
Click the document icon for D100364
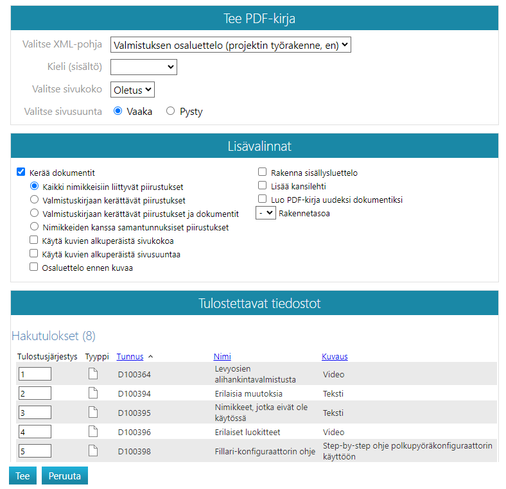93,374
